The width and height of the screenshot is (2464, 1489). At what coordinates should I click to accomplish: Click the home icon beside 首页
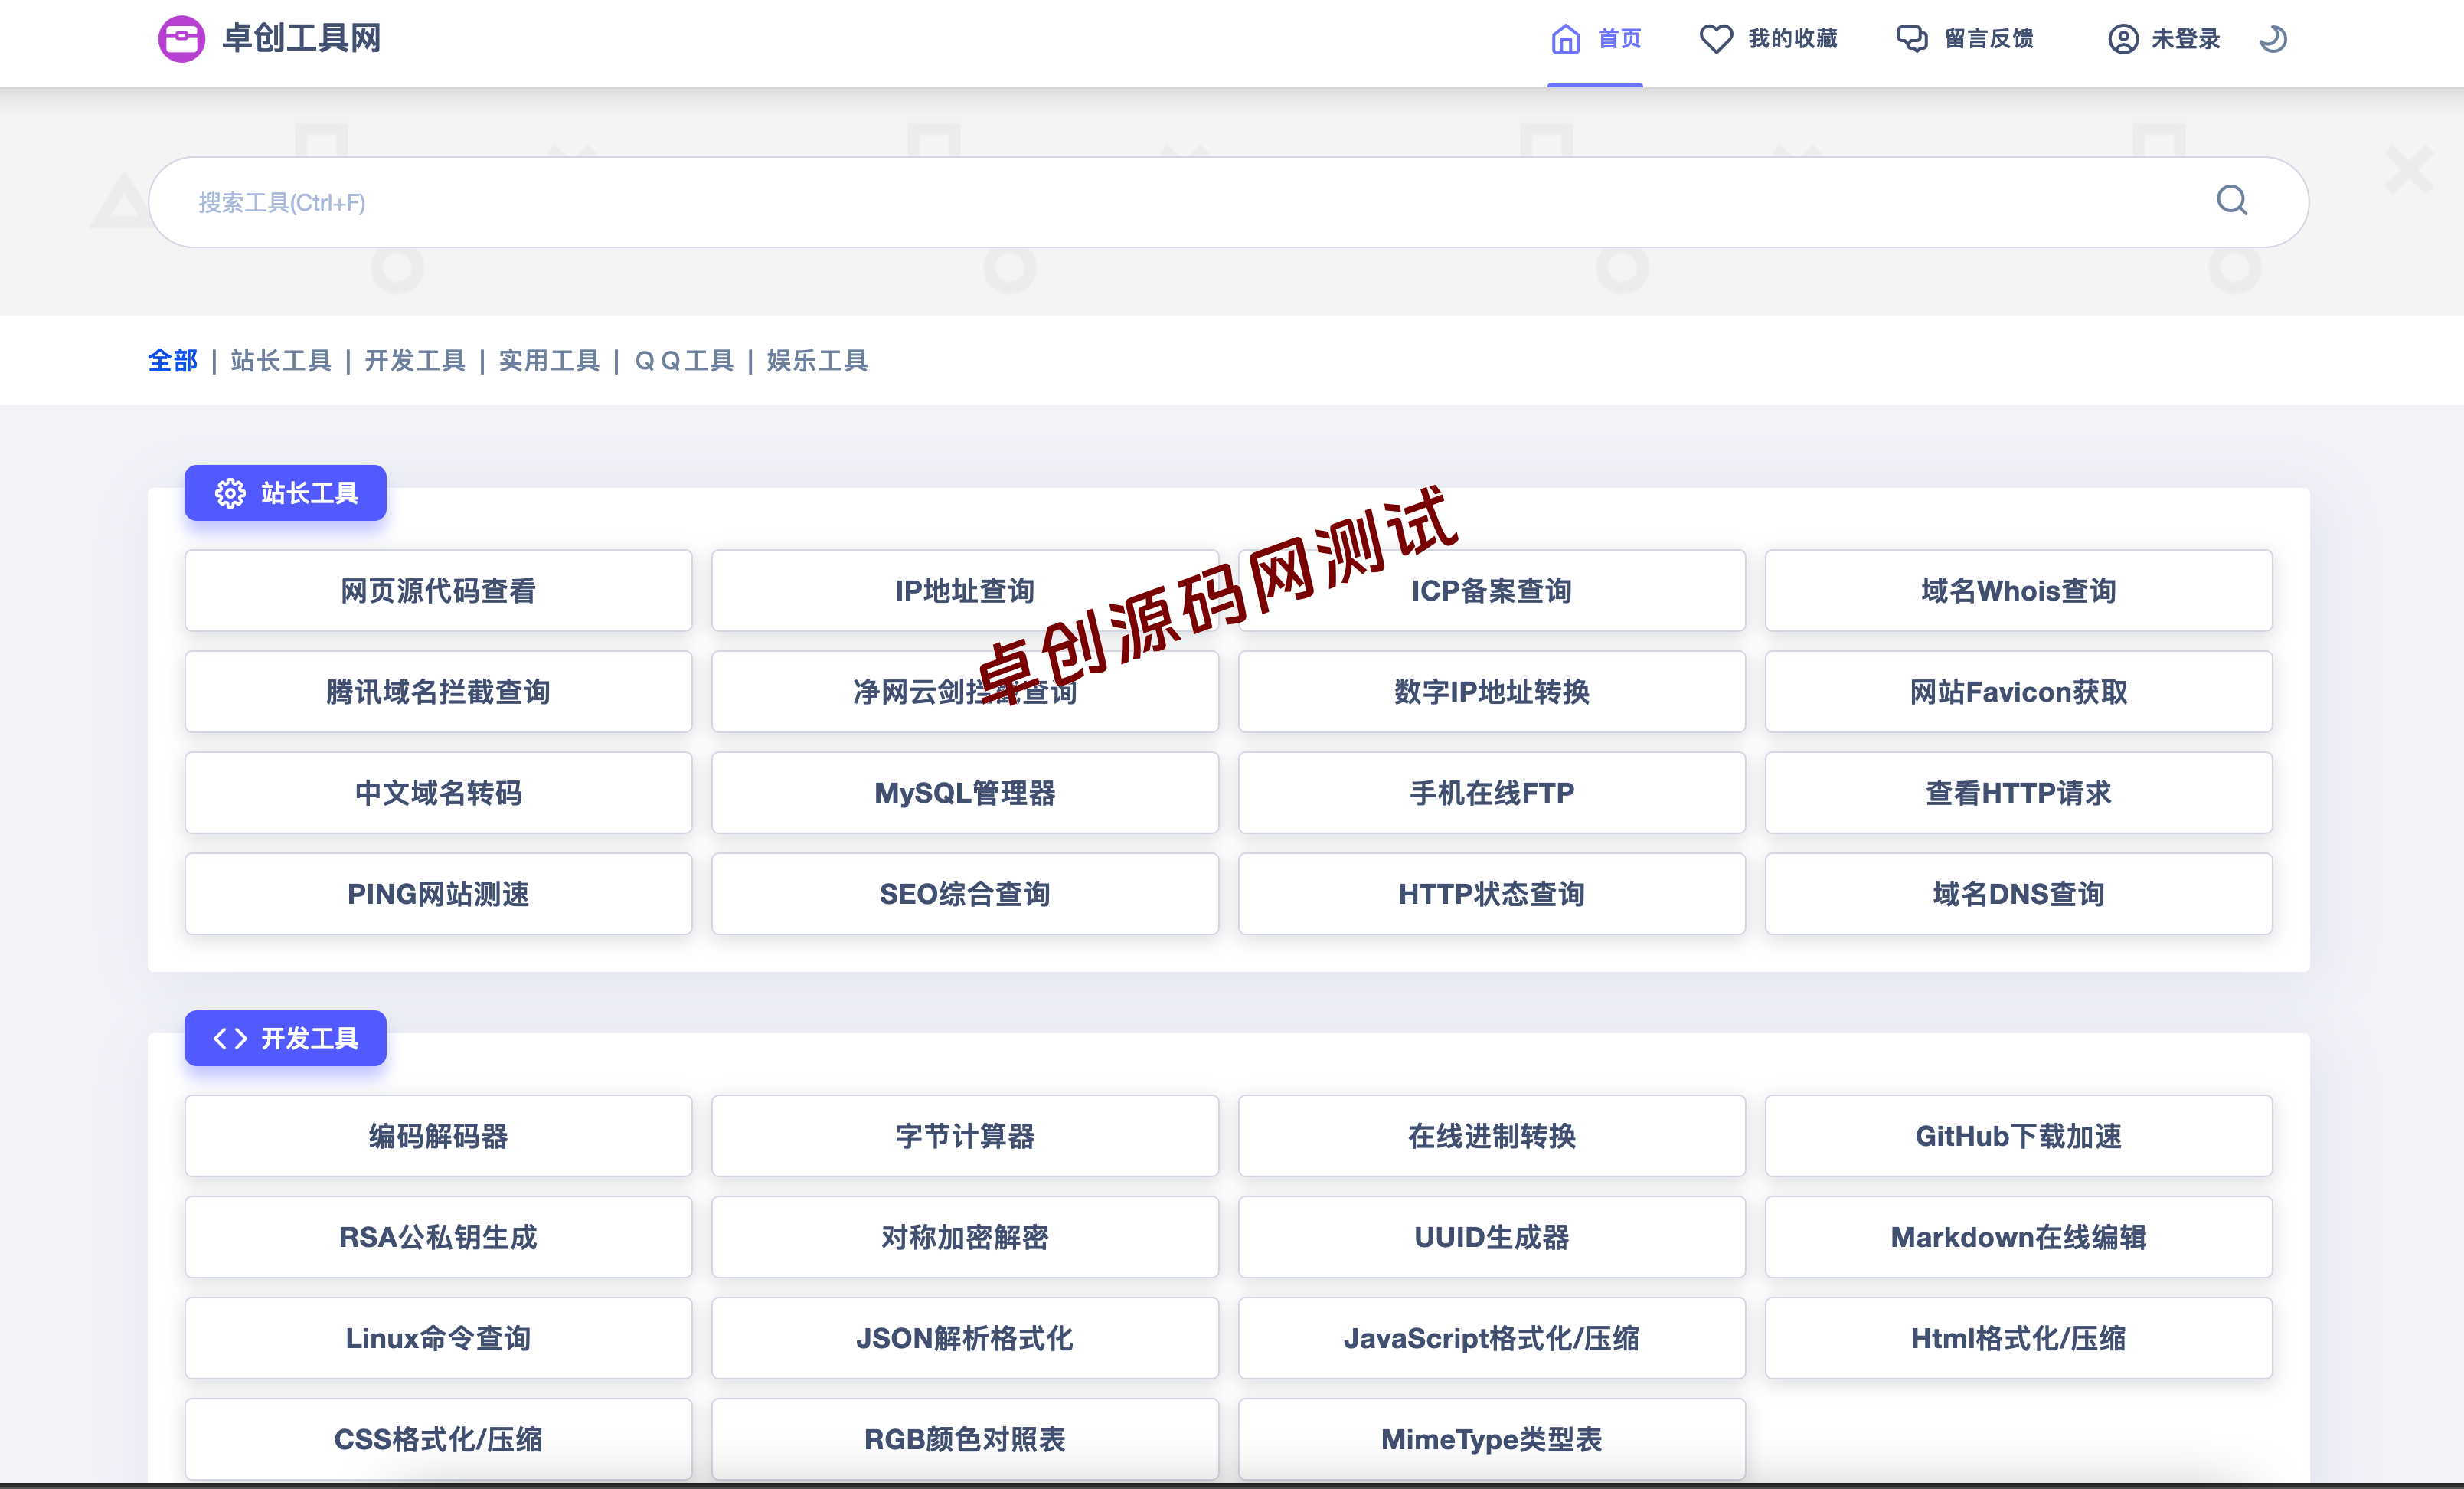point(1565,39)
